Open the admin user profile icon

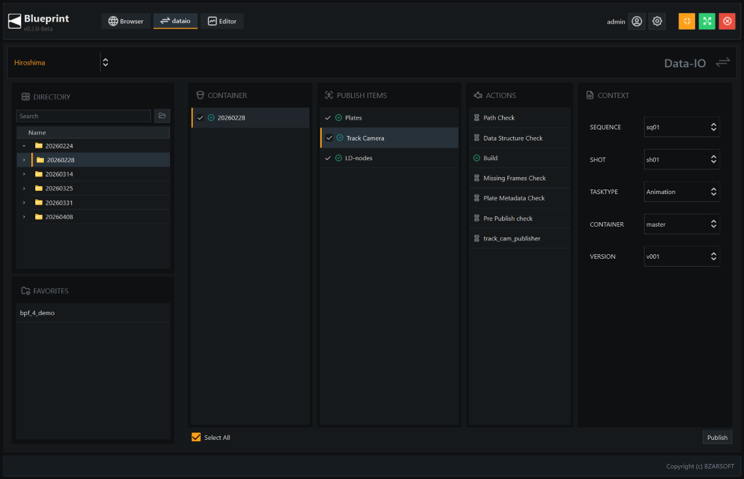point(637,22)
